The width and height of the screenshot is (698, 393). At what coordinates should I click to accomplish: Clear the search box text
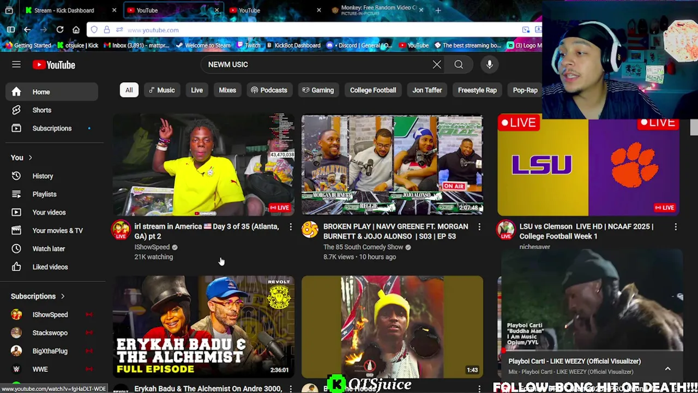437,64
